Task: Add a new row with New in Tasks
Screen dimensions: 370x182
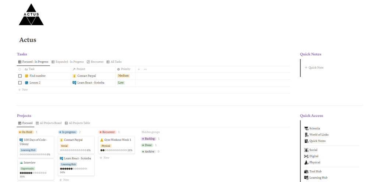Action: pyautogui.click(x=23, y=90)
